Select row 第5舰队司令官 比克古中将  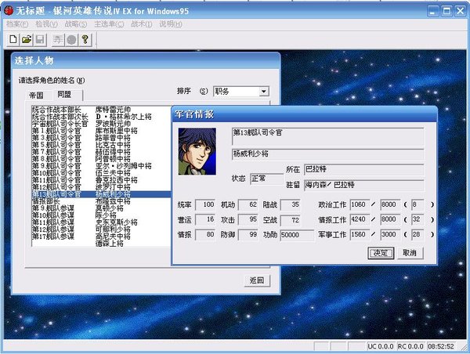pos(101,145)
